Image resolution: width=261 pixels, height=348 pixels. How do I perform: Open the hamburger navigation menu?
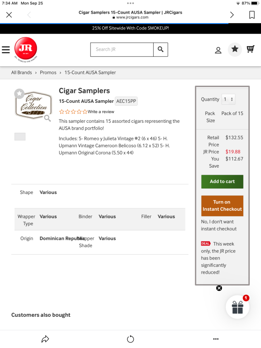[x=6, y=49]
